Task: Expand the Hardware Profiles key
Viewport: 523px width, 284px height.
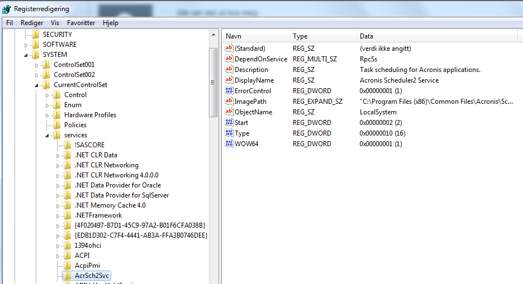Action: (x=47, y=115)
